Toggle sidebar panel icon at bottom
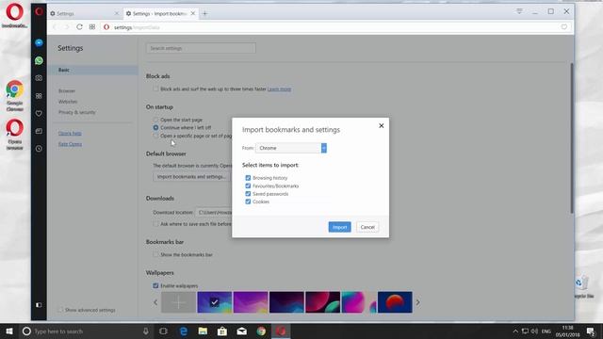 click(x=39, y=305)
